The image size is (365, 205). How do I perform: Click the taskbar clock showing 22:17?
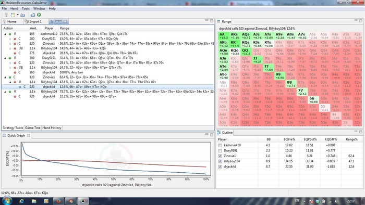350,201
